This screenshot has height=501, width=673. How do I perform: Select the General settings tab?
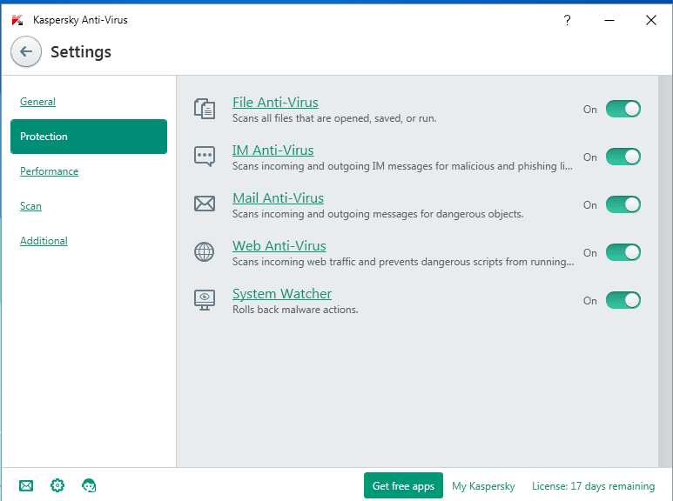click(x=37, y=102)
